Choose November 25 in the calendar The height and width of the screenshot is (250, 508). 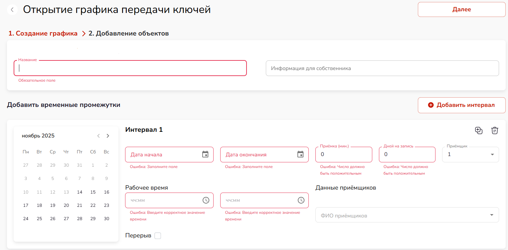click(39, 218)
